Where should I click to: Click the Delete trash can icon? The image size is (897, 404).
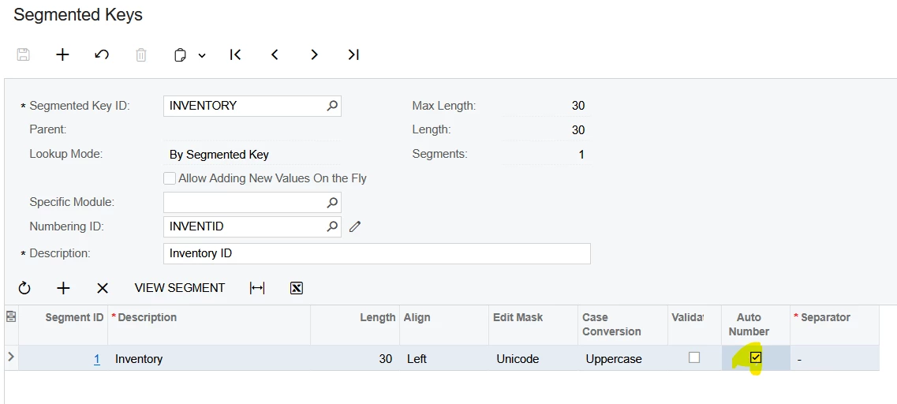click(x=141, y=54)
